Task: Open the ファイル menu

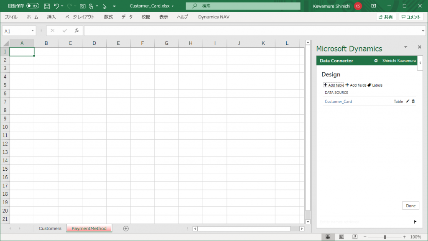Action: 11,17
